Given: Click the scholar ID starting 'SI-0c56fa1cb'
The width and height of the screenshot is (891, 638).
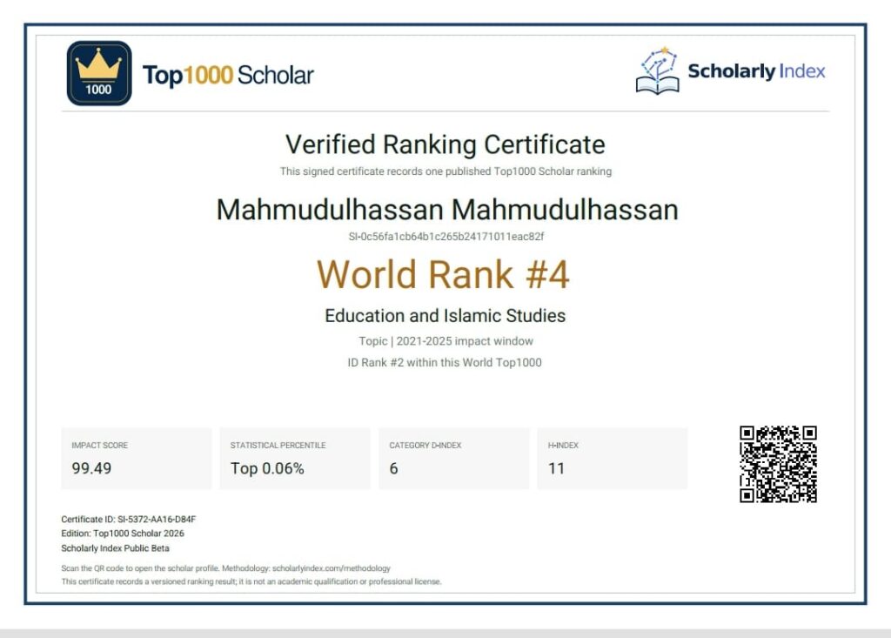Looking at the screenshot, I should tap(446, 237).
